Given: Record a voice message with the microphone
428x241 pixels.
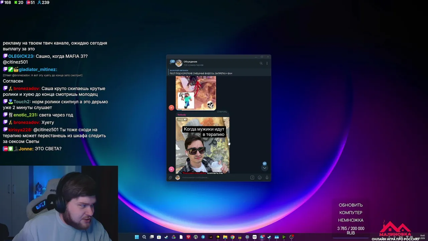Looking at the screenshot, I should pyautogui.click(x=267, y=178).
